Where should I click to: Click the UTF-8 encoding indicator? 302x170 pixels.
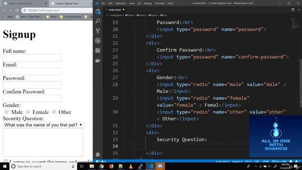[248, 161]
